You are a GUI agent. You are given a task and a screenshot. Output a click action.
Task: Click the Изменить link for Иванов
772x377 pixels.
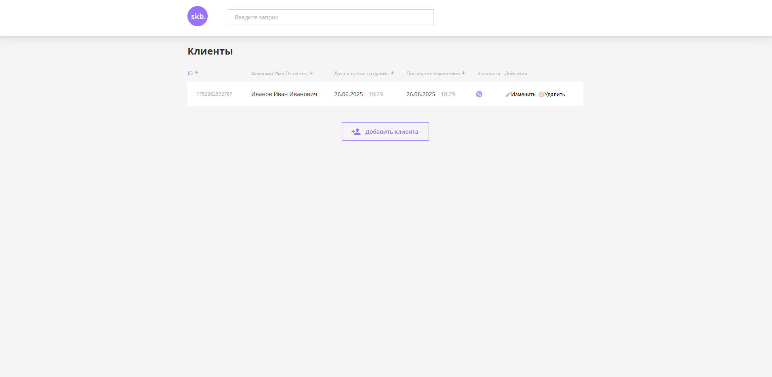523,94
